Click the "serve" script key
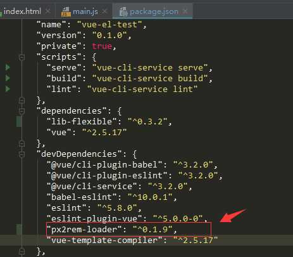The height and width of the screenshot is (257, 293). click(x=64, y=68)
